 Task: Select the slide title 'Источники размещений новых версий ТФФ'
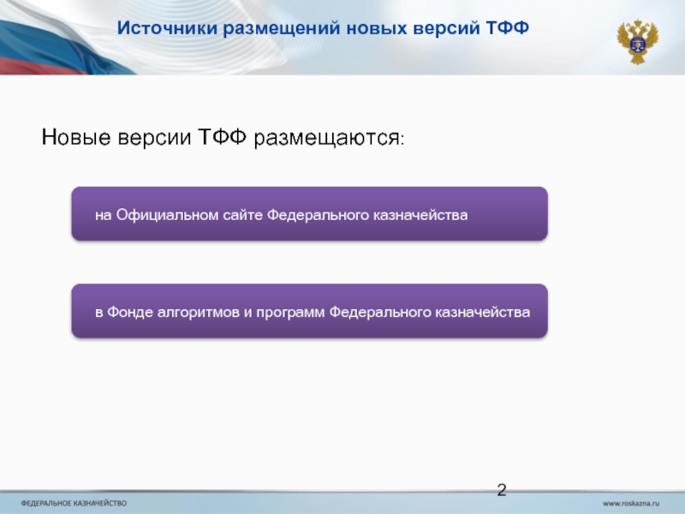tap(323, 28)
